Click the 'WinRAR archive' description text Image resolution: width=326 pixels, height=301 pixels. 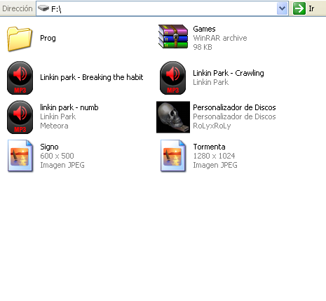point(220,38)
